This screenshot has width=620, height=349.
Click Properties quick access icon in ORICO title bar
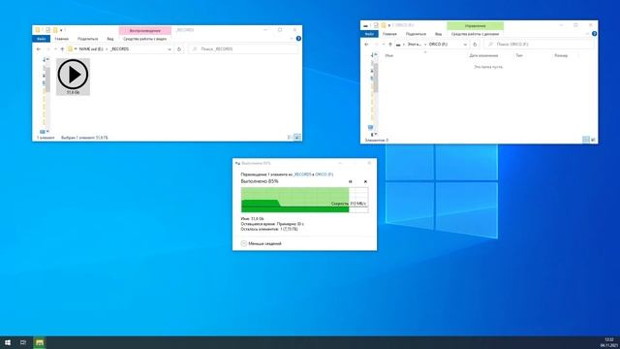coord(376,25)
